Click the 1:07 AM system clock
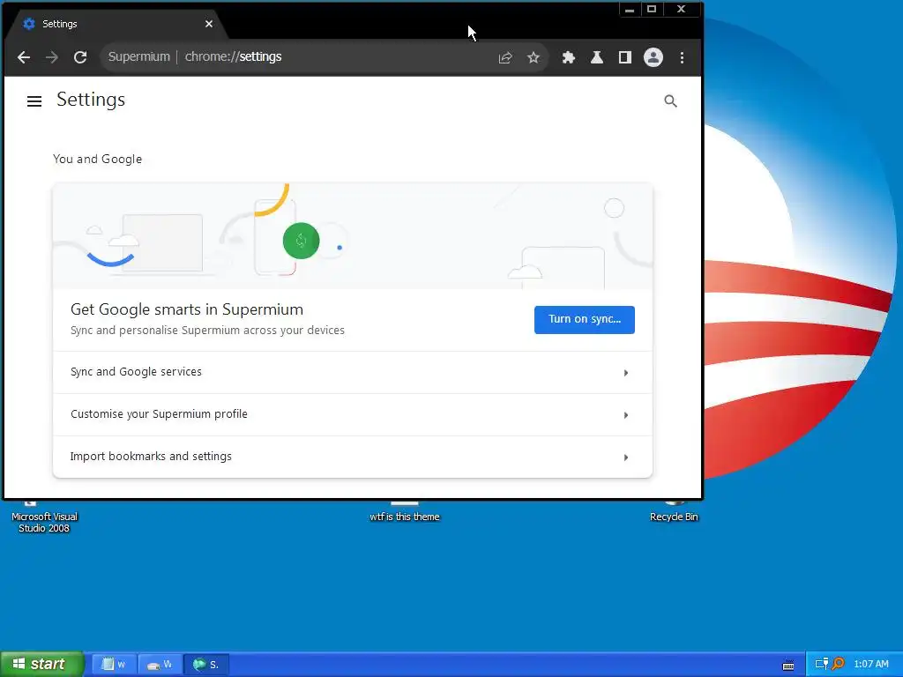The width and height of the screenshot is (903, 677). click(x=870, y=664)
